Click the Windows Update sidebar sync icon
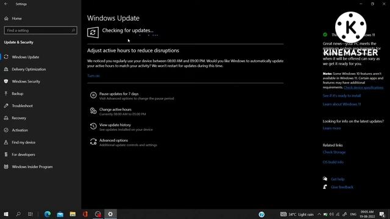The height and width of the screenshot is (219, 390). pyautogui.click(x=6, y=57)
